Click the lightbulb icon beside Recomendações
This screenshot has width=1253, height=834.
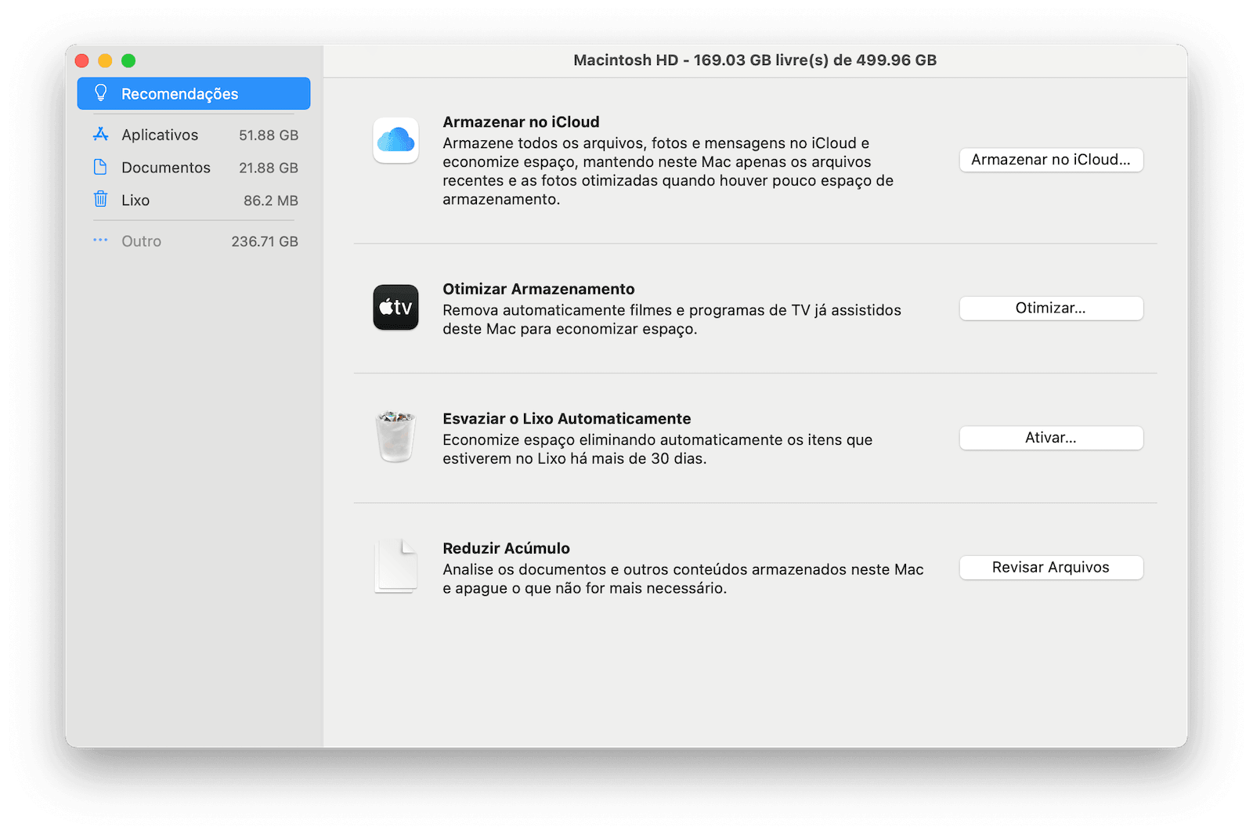(101, 93)
